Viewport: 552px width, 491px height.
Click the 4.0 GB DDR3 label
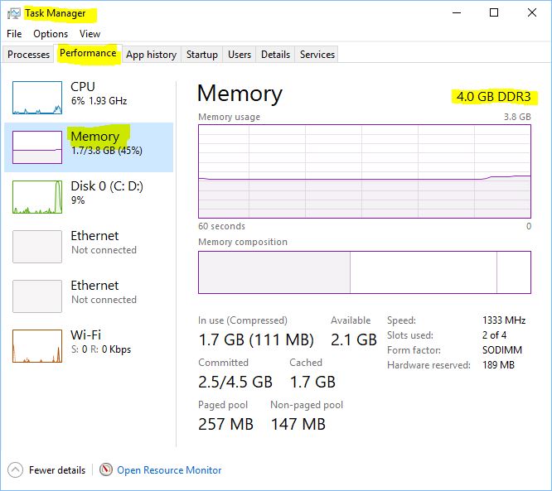point(493,96)
